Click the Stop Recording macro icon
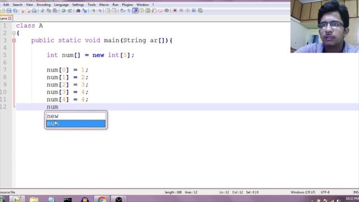359x202 pixels. click(181, 11)
